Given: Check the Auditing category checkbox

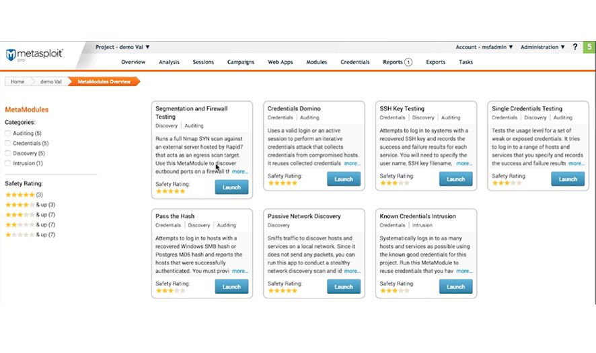Looking at the screenshot, I should click(x=8, y=133).
